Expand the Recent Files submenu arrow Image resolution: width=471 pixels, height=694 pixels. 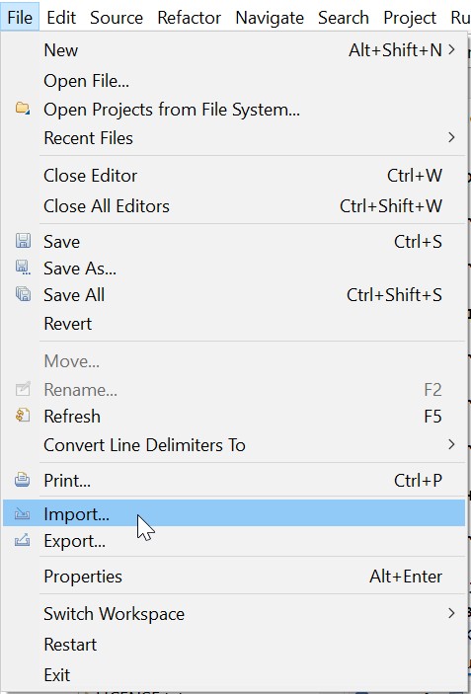point(451,137)
